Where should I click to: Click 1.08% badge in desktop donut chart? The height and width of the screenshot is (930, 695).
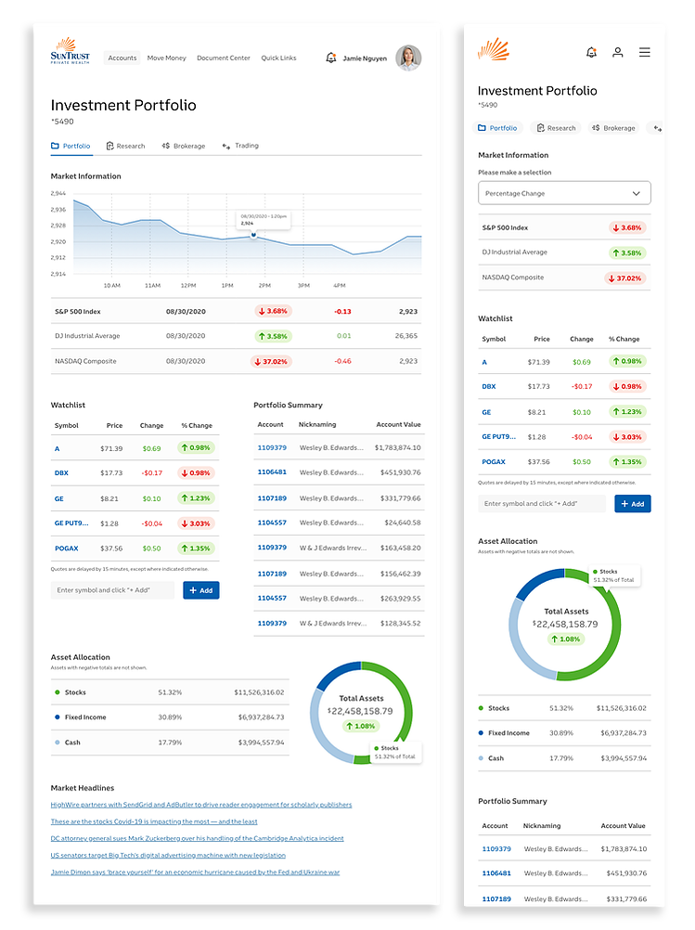361,726
